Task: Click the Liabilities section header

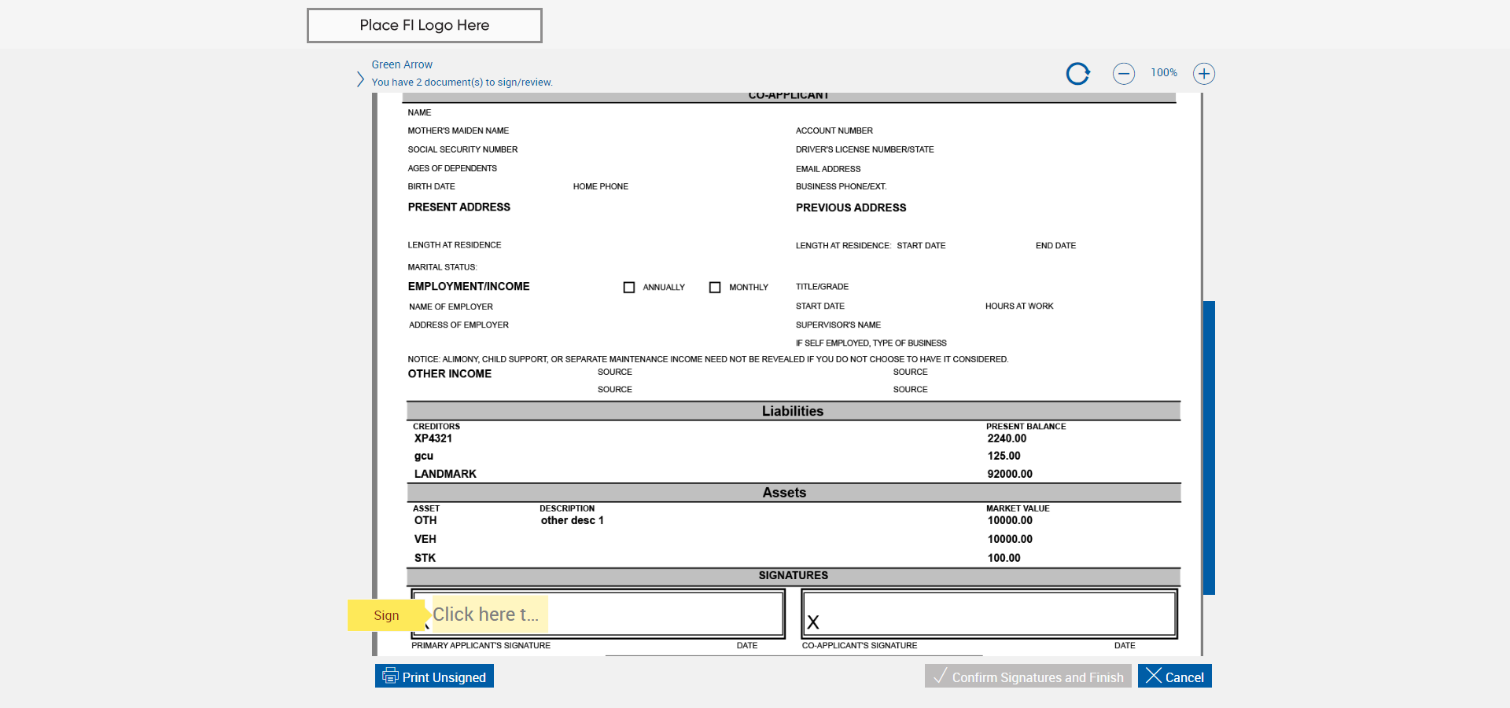Action: point(793,411)
